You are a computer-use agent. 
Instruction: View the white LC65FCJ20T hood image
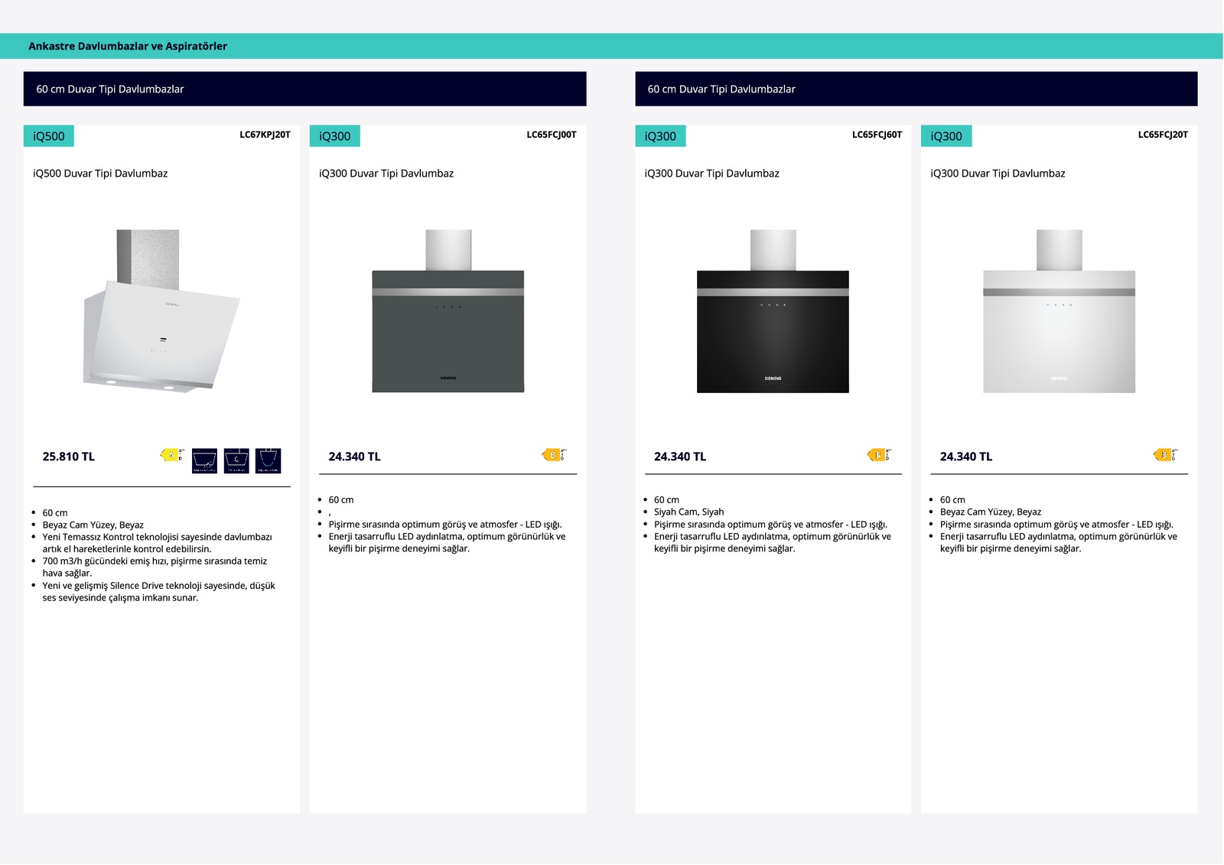tap(1059, 311)
